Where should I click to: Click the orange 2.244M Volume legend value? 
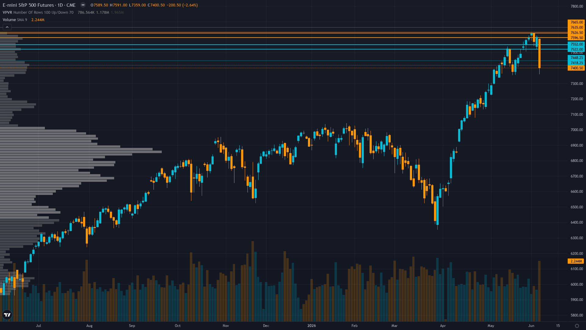[38, 20]
